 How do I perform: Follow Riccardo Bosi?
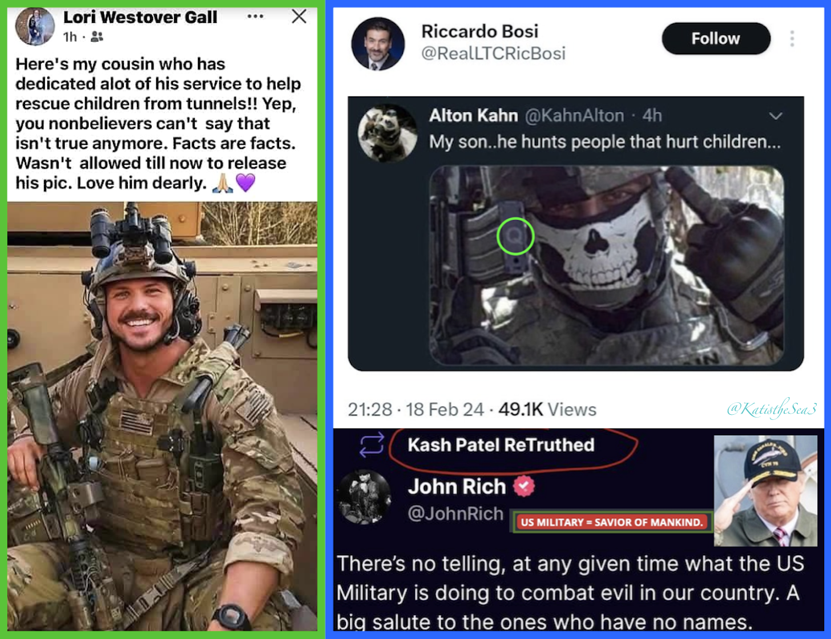[716, 38]
